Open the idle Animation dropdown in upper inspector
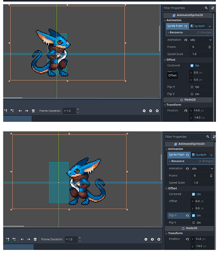Image resolution: width=218 pixels, height=253 pixels. point(201,40)
